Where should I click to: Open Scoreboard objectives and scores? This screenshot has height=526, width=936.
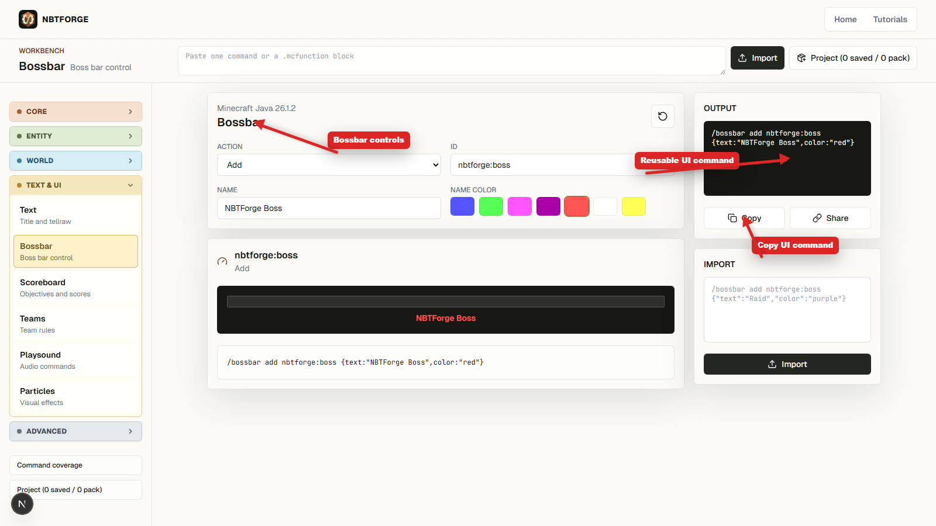75,288
